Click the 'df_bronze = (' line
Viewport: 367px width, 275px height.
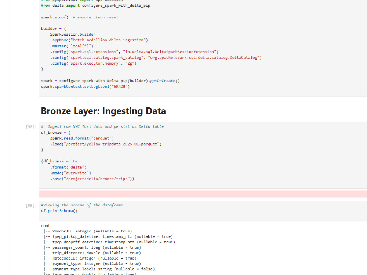(x=56, y=133)
